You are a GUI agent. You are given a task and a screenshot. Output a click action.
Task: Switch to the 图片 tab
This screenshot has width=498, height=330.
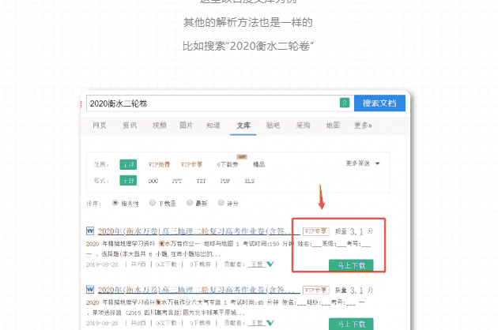click(x=186, y=126)
